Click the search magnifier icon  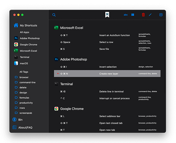point(54,15)
